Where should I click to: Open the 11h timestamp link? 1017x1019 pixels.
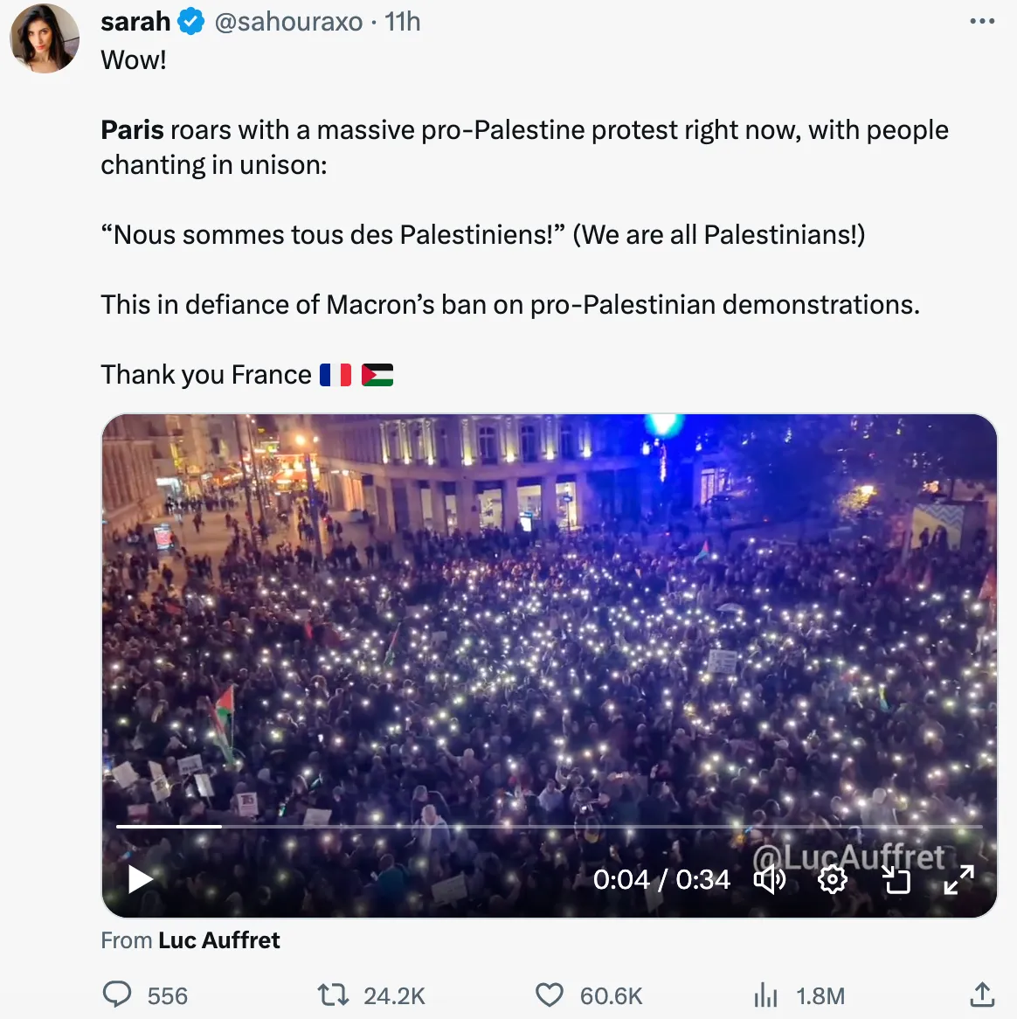(403, 21)
